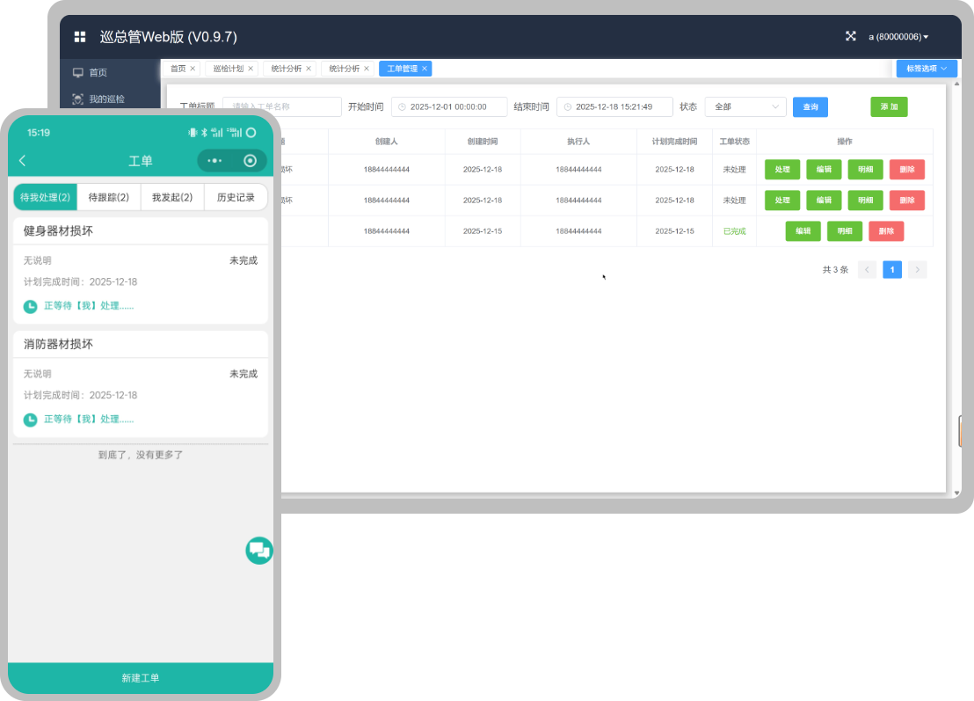Tap the back arrow in the mobile 工单 header
The width and height of the screenshot is (974, 701).
(23, 160)
